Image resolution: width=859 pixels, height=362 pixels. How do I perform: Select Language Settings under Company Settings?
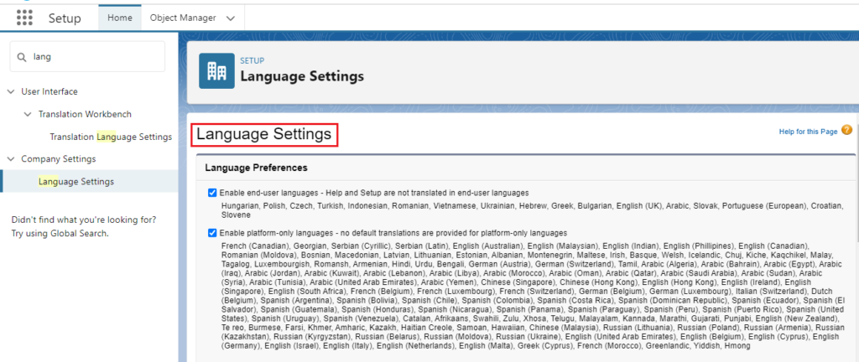76,181
